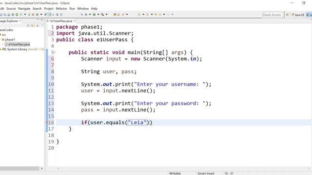Screen dimensions: 312x175
Task: Click the Open Type toolbar icon
Action: tap(115, 15)
